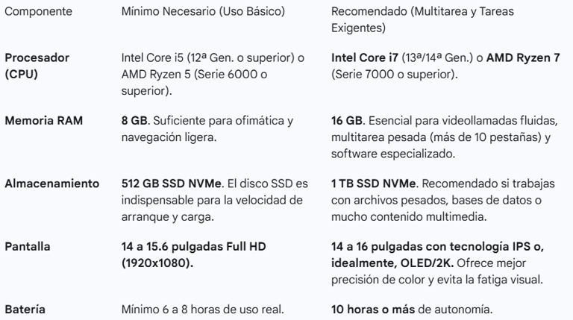The width and height of the screenshot is (573, 320).
Task: Select the 14 a 15.6 pulgadas Full HD cell
Action: point(194,254)
